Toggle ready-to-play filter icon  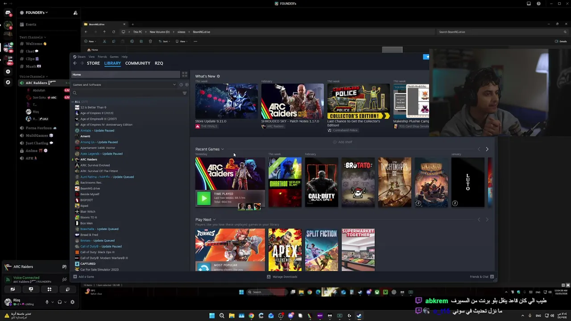coord(186,85)
